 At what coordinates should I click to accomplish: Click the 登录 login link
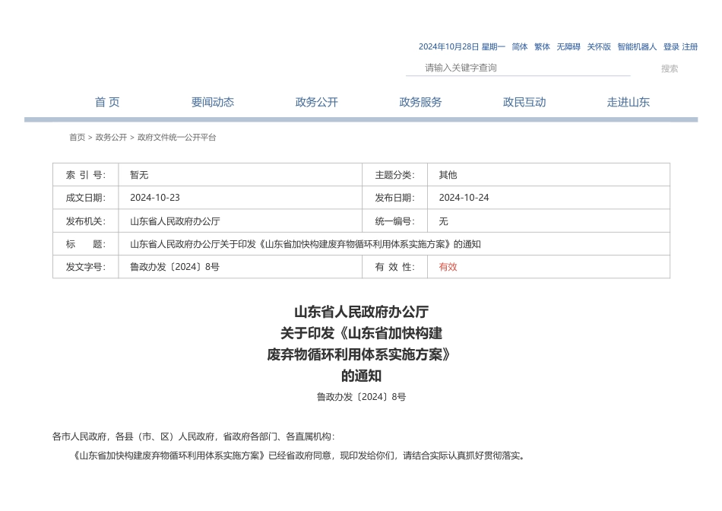click(671, 46)
